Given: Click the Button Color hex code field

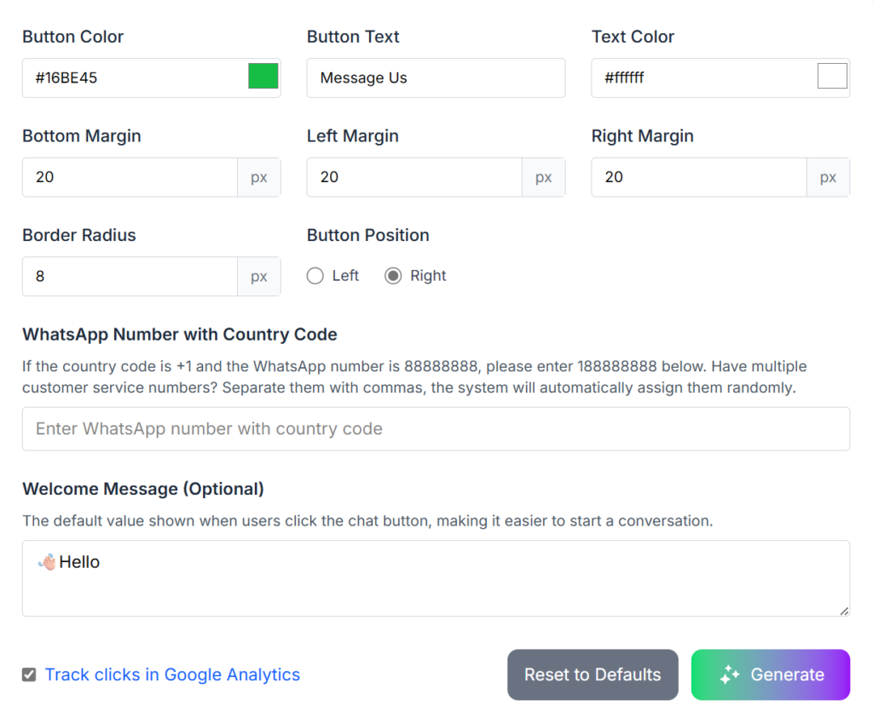Looking at the screenshot, I should 128,77.
